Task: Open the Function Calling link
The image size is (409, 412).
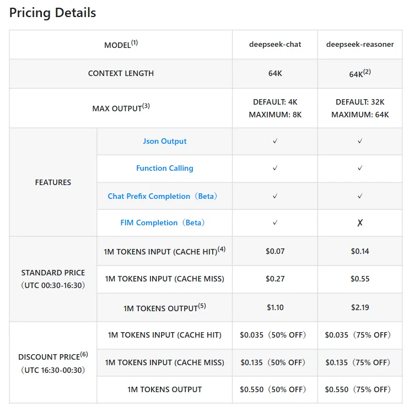Action: [165, 168]
